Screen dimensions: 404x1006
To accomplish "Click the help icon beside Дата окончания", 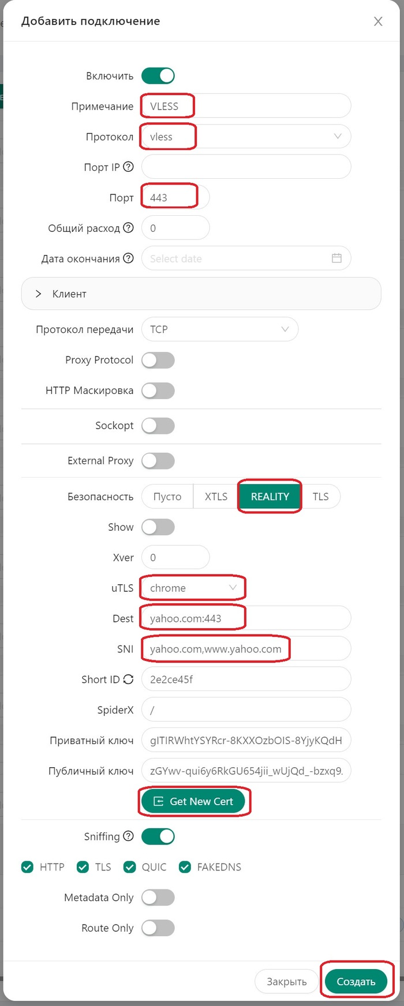I will coord(128,258).
